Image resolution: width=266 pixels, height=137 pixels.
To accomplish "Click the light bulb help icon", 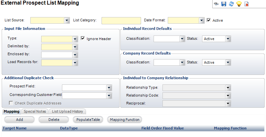I will point(239,4).
